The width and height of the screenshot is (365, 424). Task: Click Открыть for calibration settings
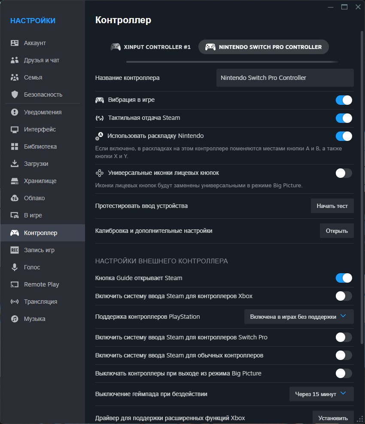[337, 231]
